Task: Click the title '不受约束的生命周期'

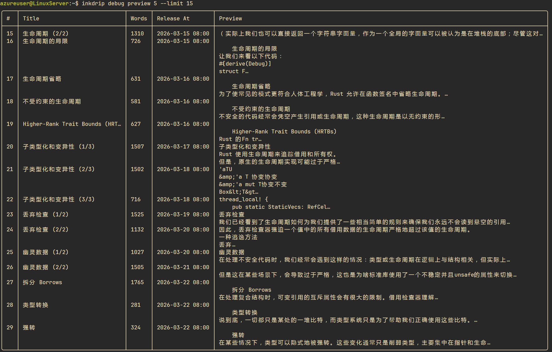Action: (x=52, y=101)
